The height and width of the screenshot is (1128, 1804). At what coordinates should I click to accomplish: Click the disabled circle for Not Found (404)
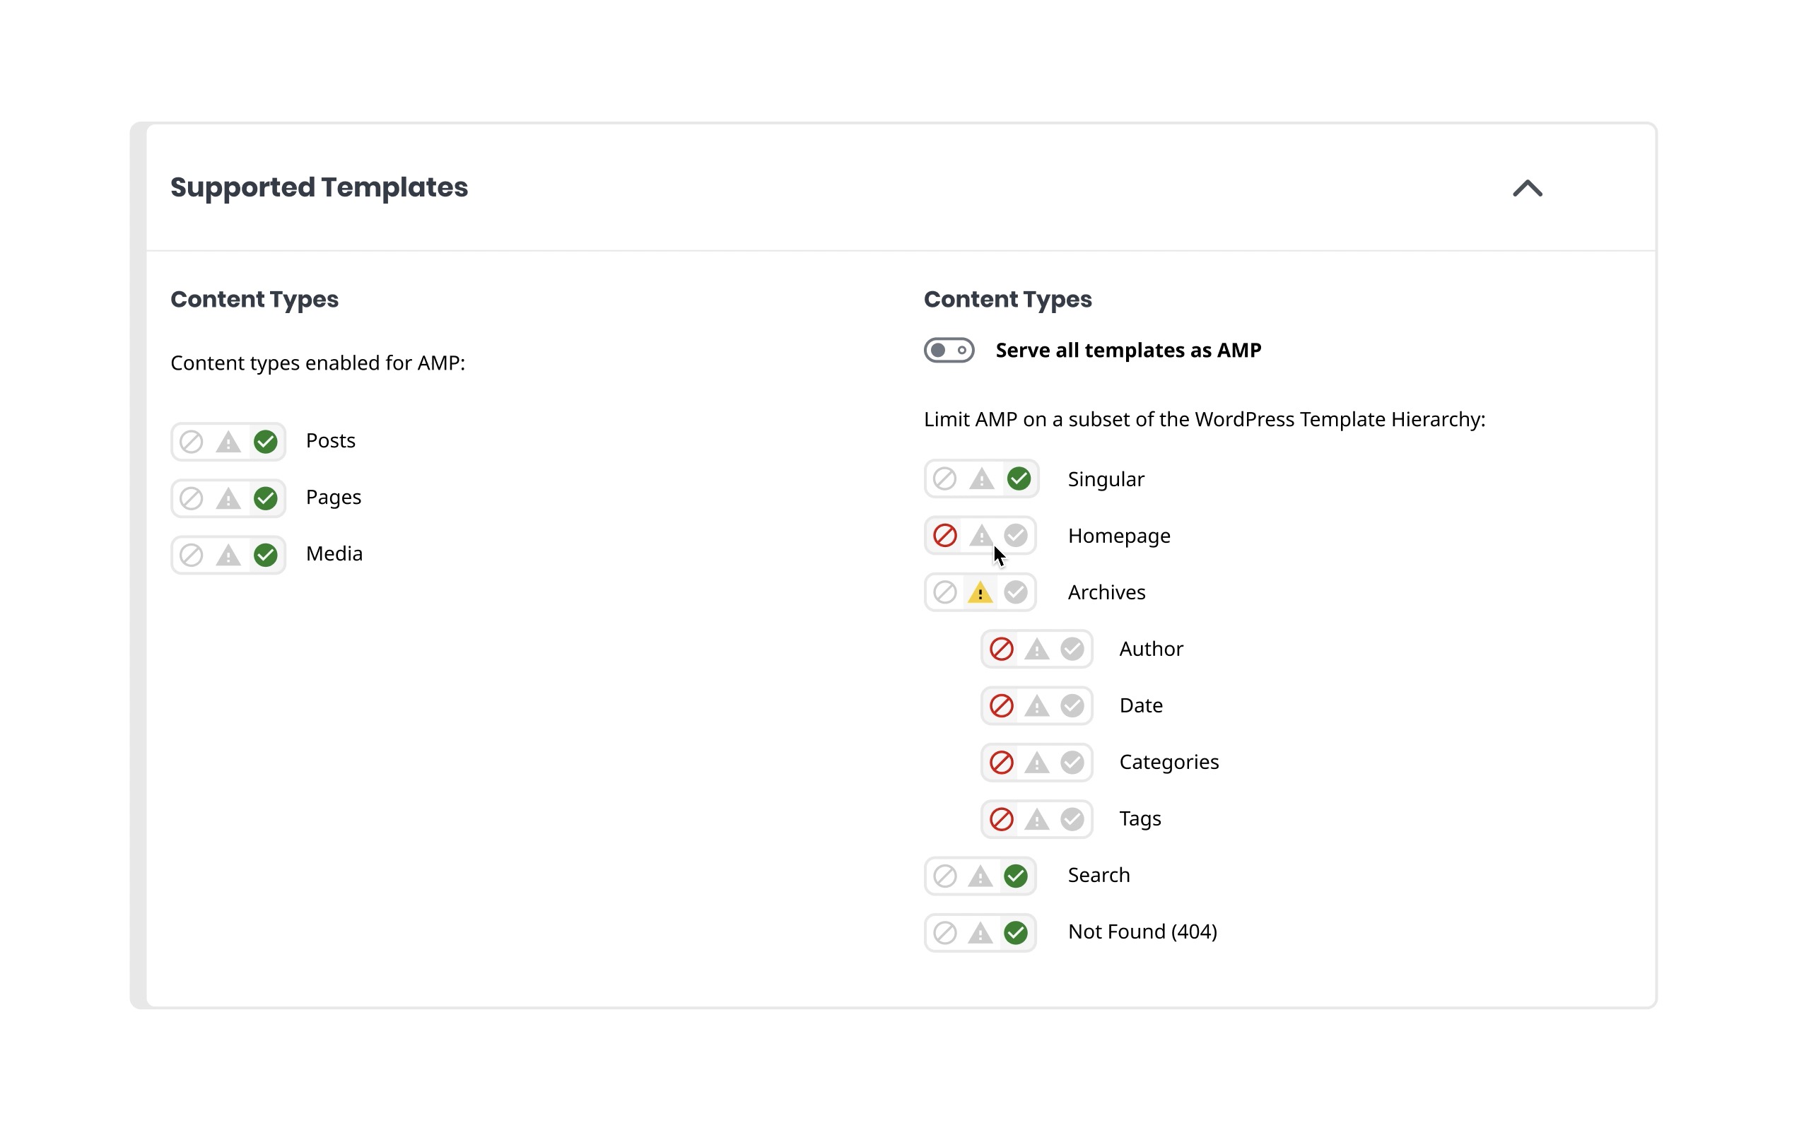click(x=944, y=932)
